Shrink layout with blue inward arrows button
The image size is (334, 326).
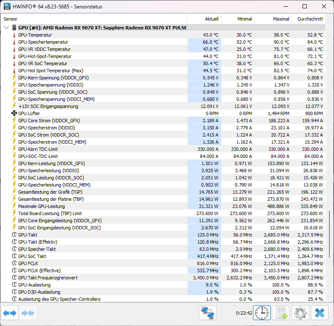28,313
